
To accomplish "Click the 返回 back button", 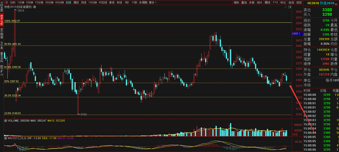I will (299, 3).
